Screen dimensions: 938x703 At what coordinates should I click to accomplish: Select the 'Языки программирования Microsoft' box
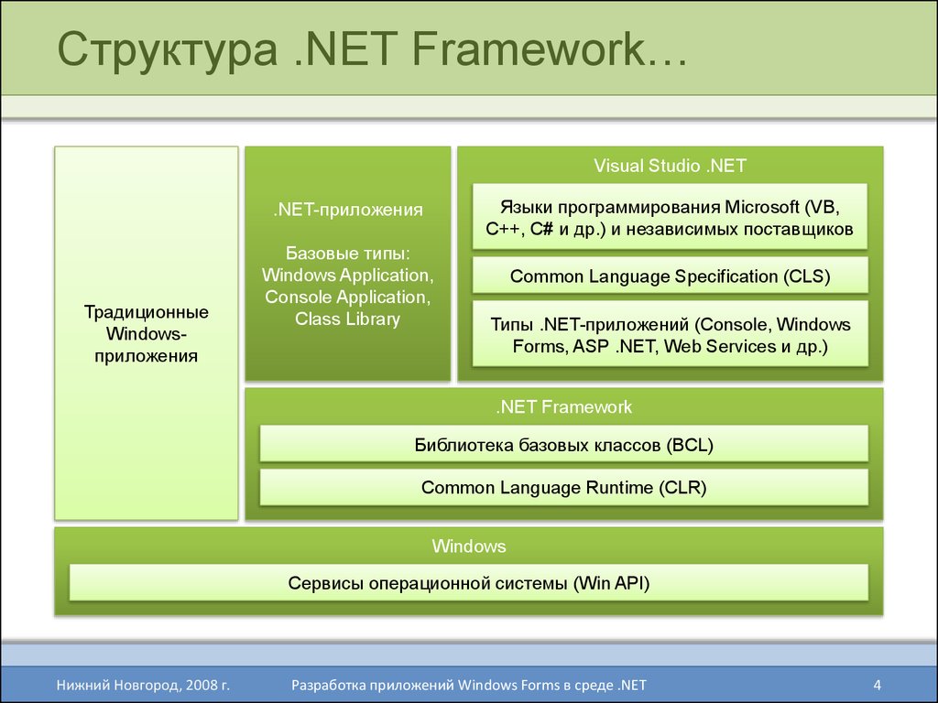point(670,216)
